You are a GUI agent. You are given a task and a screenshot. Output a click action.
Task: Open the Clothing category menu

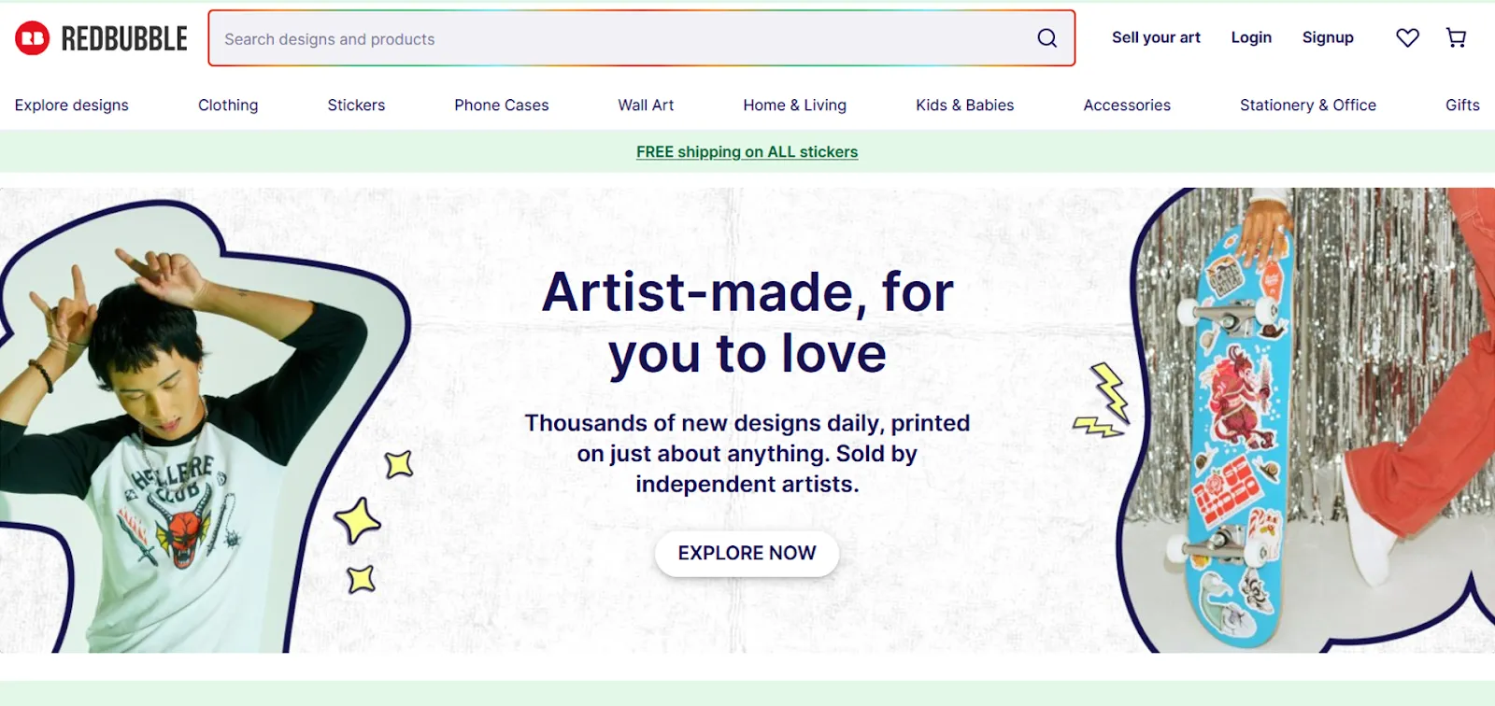227,105
